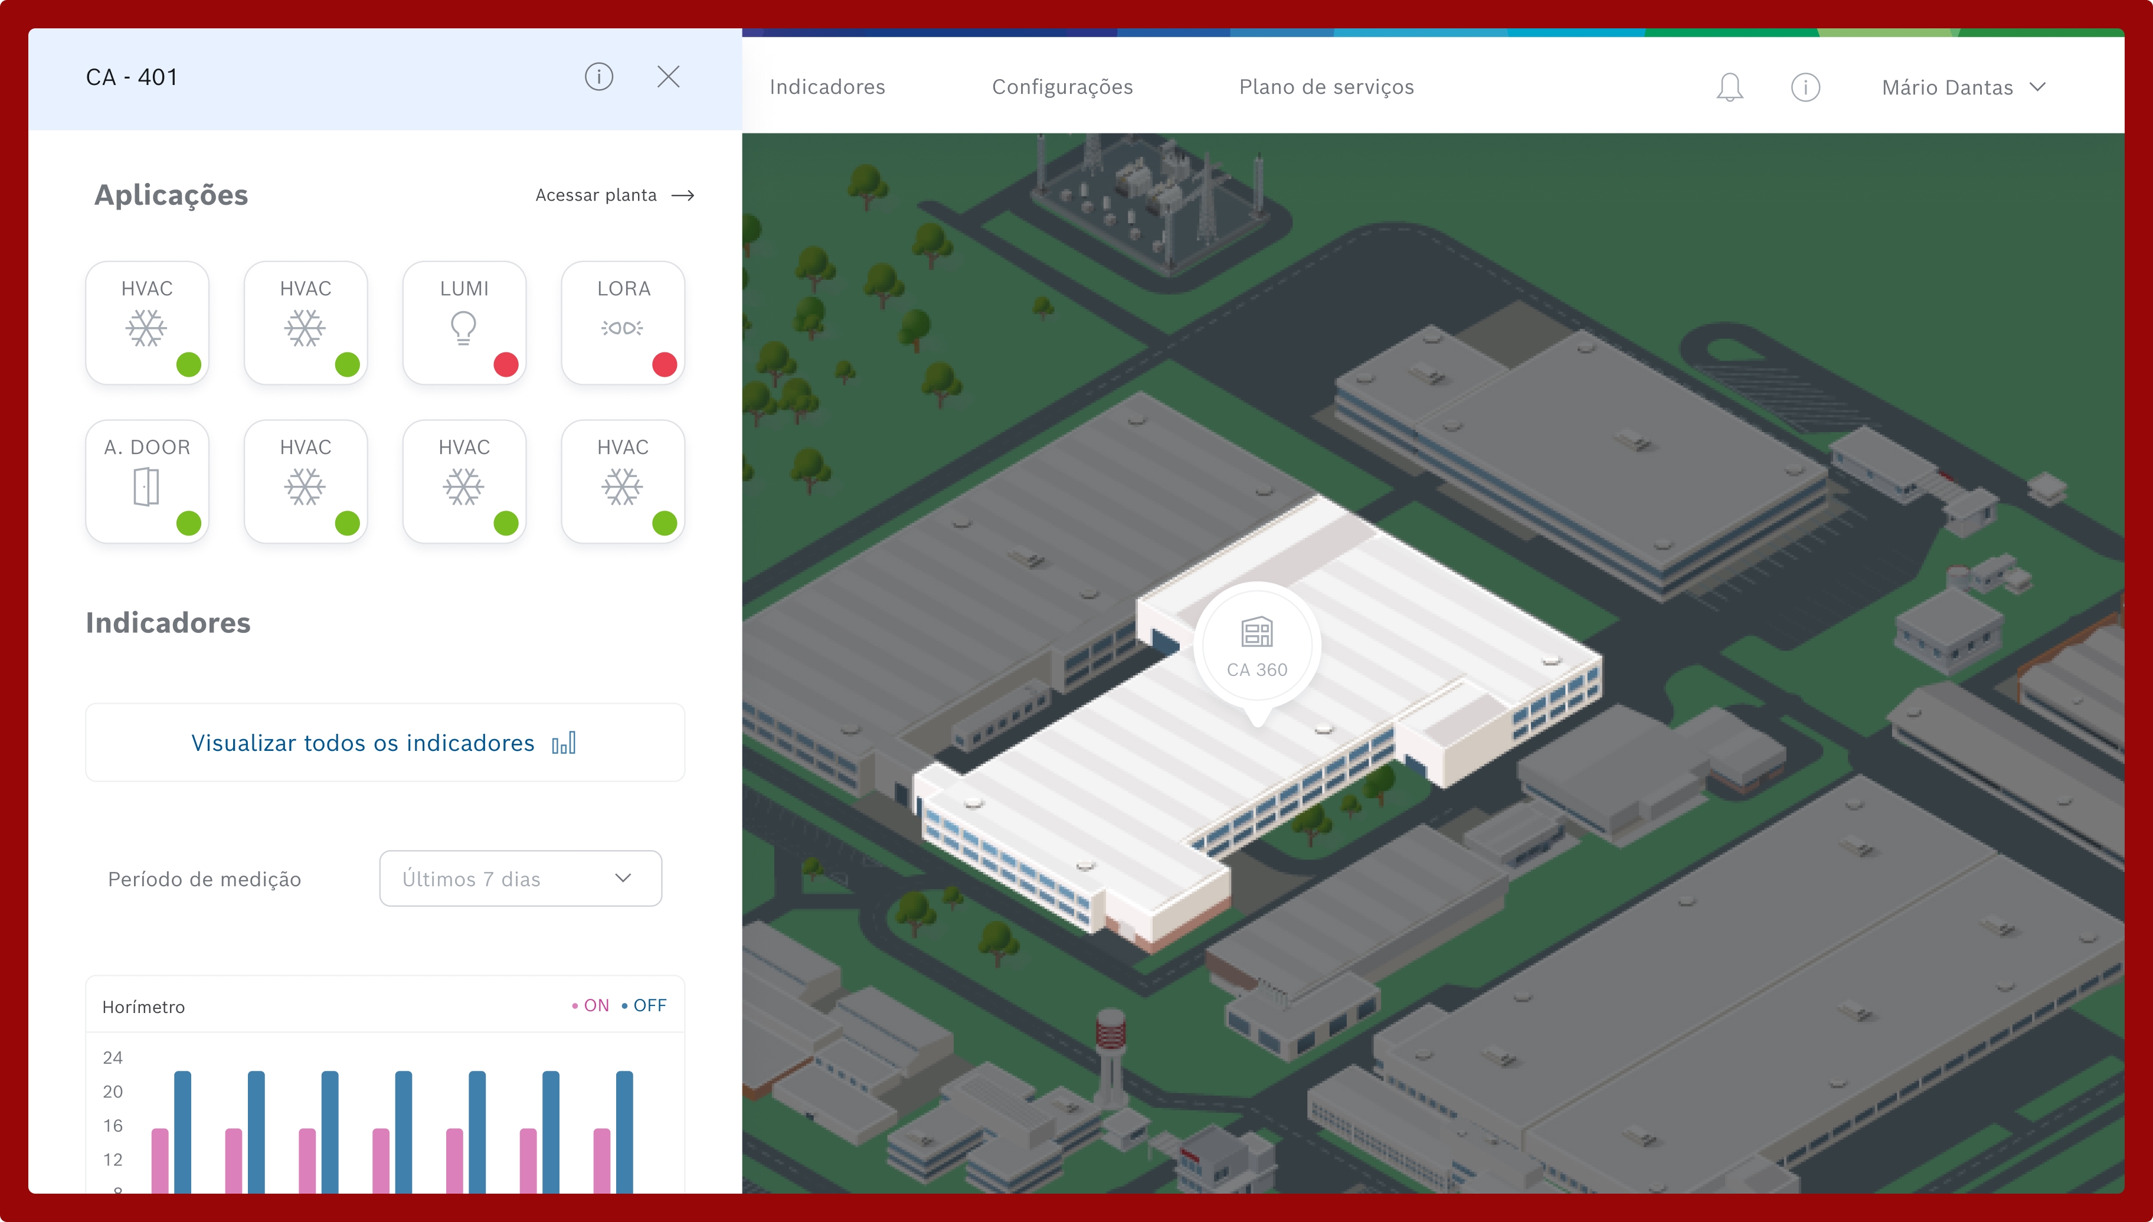Click the Horímetro chart title
The width and height of the screenshot is (2153, 1222).
(x=143, y=1007)
